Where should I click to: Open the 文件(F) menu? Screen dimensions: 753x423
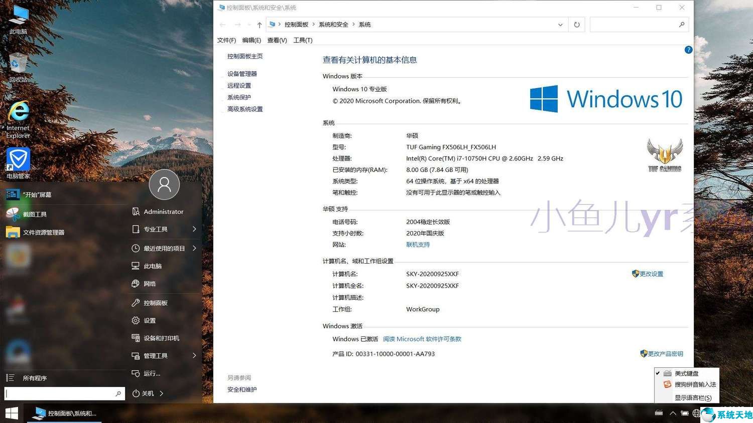click(x=226, y=40)
